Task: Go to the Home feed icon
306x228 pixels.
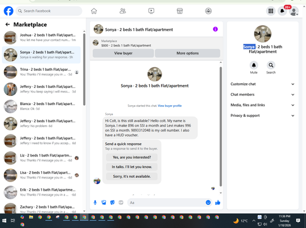Action: (x=94, y=11)
